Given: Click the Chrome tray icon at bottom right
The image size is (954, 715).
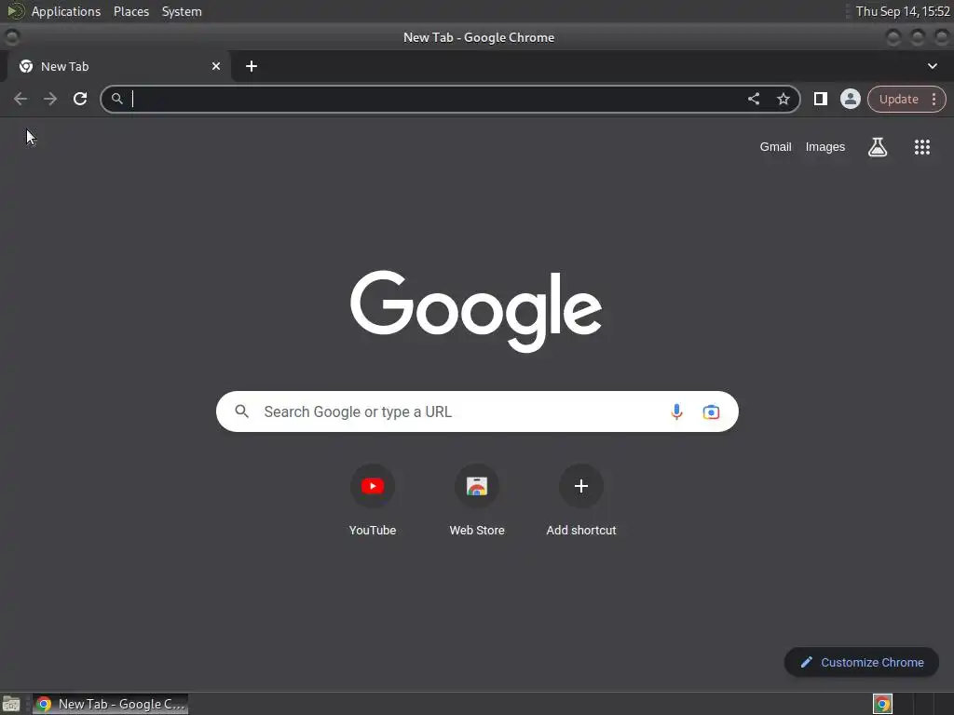Looking at the screenshot, I should (x=882, y=704).
